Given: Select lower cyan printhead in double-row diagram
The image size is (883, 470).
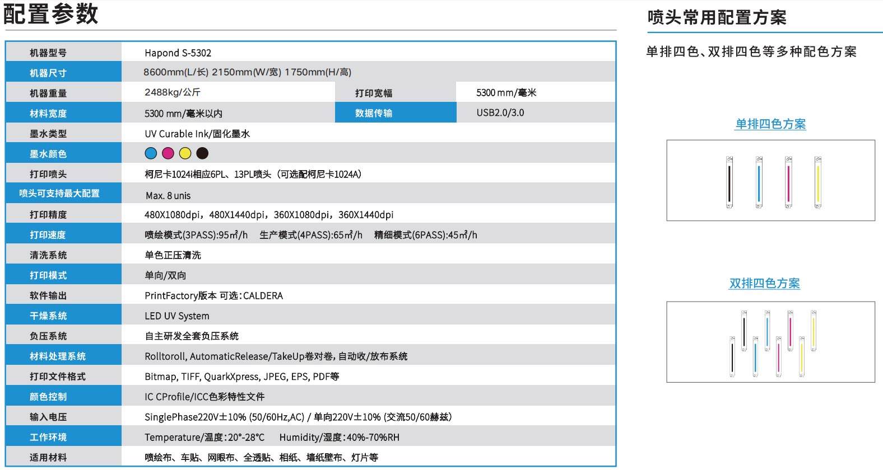Looking at the screenshot, I should coord(755,356).
